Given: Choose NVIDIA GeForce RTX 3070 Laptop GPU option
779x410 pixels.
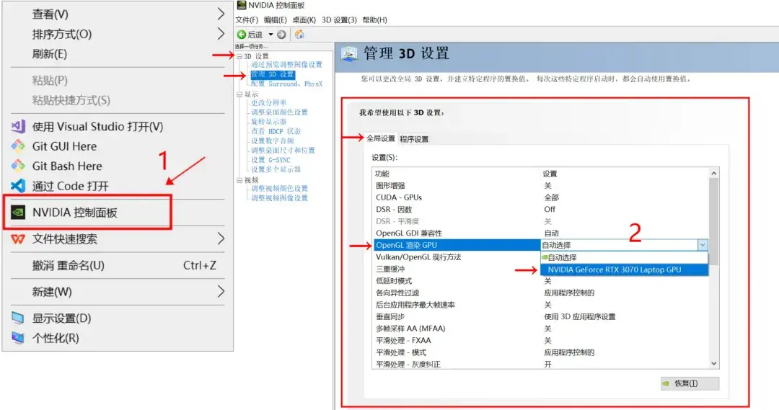Looking at the screenshot, I should point(624,269).
